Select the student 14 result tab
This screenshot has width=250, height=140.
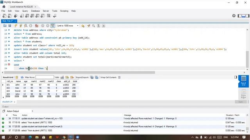[x=7, y=102]
